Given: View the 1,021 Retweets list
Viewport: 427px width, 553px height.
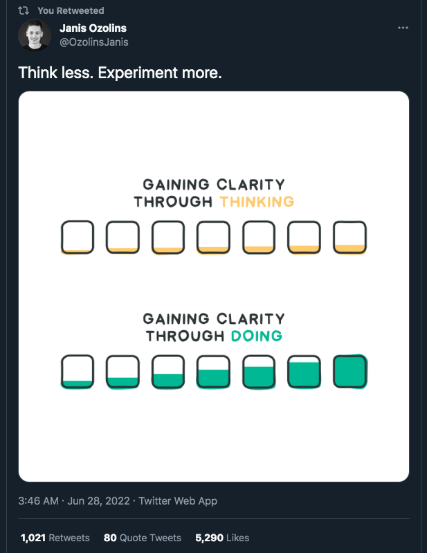Looking at the screenshot, I should [55, 538].
